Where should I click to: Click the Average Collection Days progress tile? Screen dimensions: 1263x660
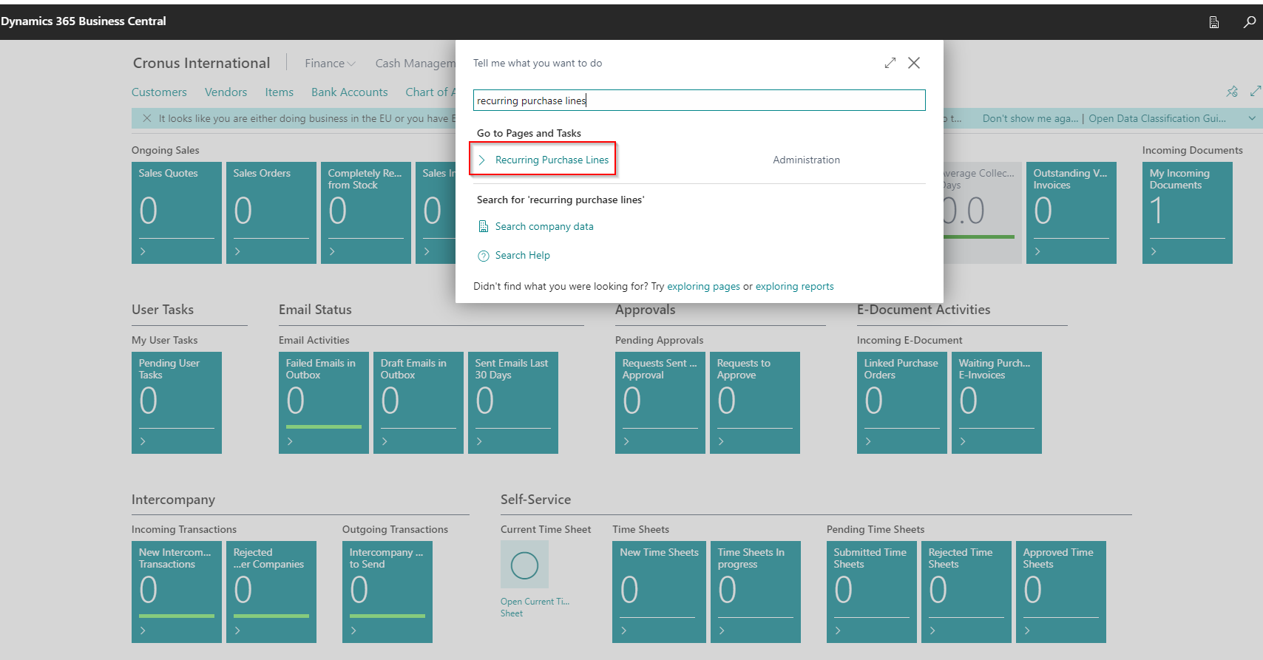(x=983, y=213)
